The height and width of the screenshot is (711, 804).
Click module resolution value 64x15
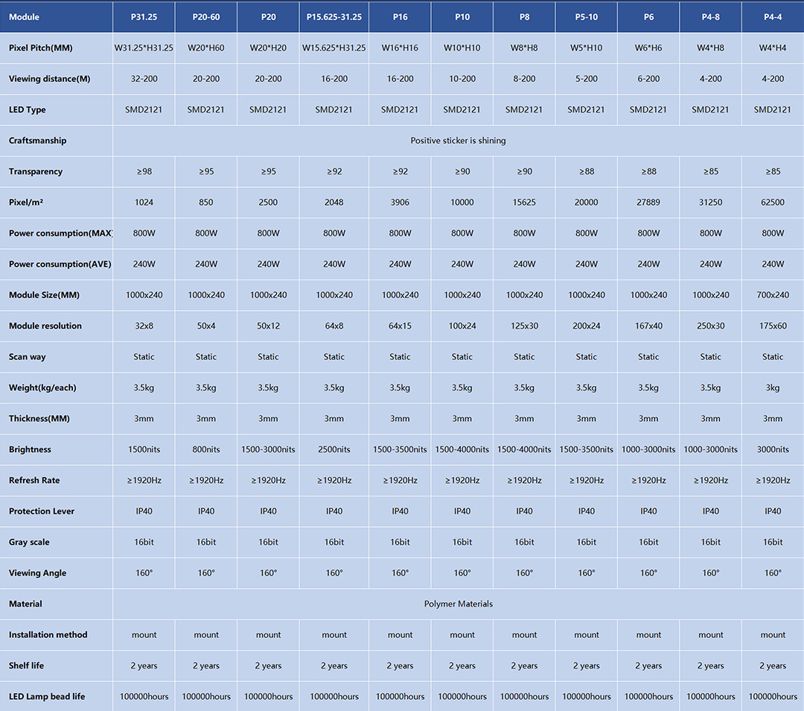pyautogui.click(x=400, y=326)
